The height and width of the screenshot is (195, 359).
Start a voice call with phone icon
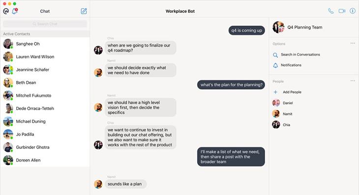click(330, 11)
